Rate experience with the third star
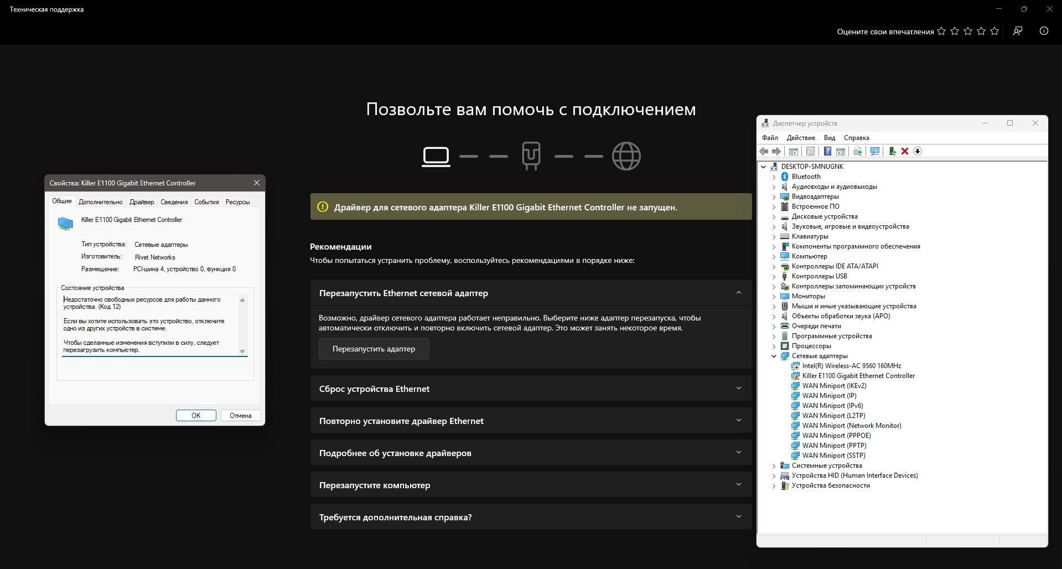This screenshot has width=1062, height=569. tap(968, 32)
